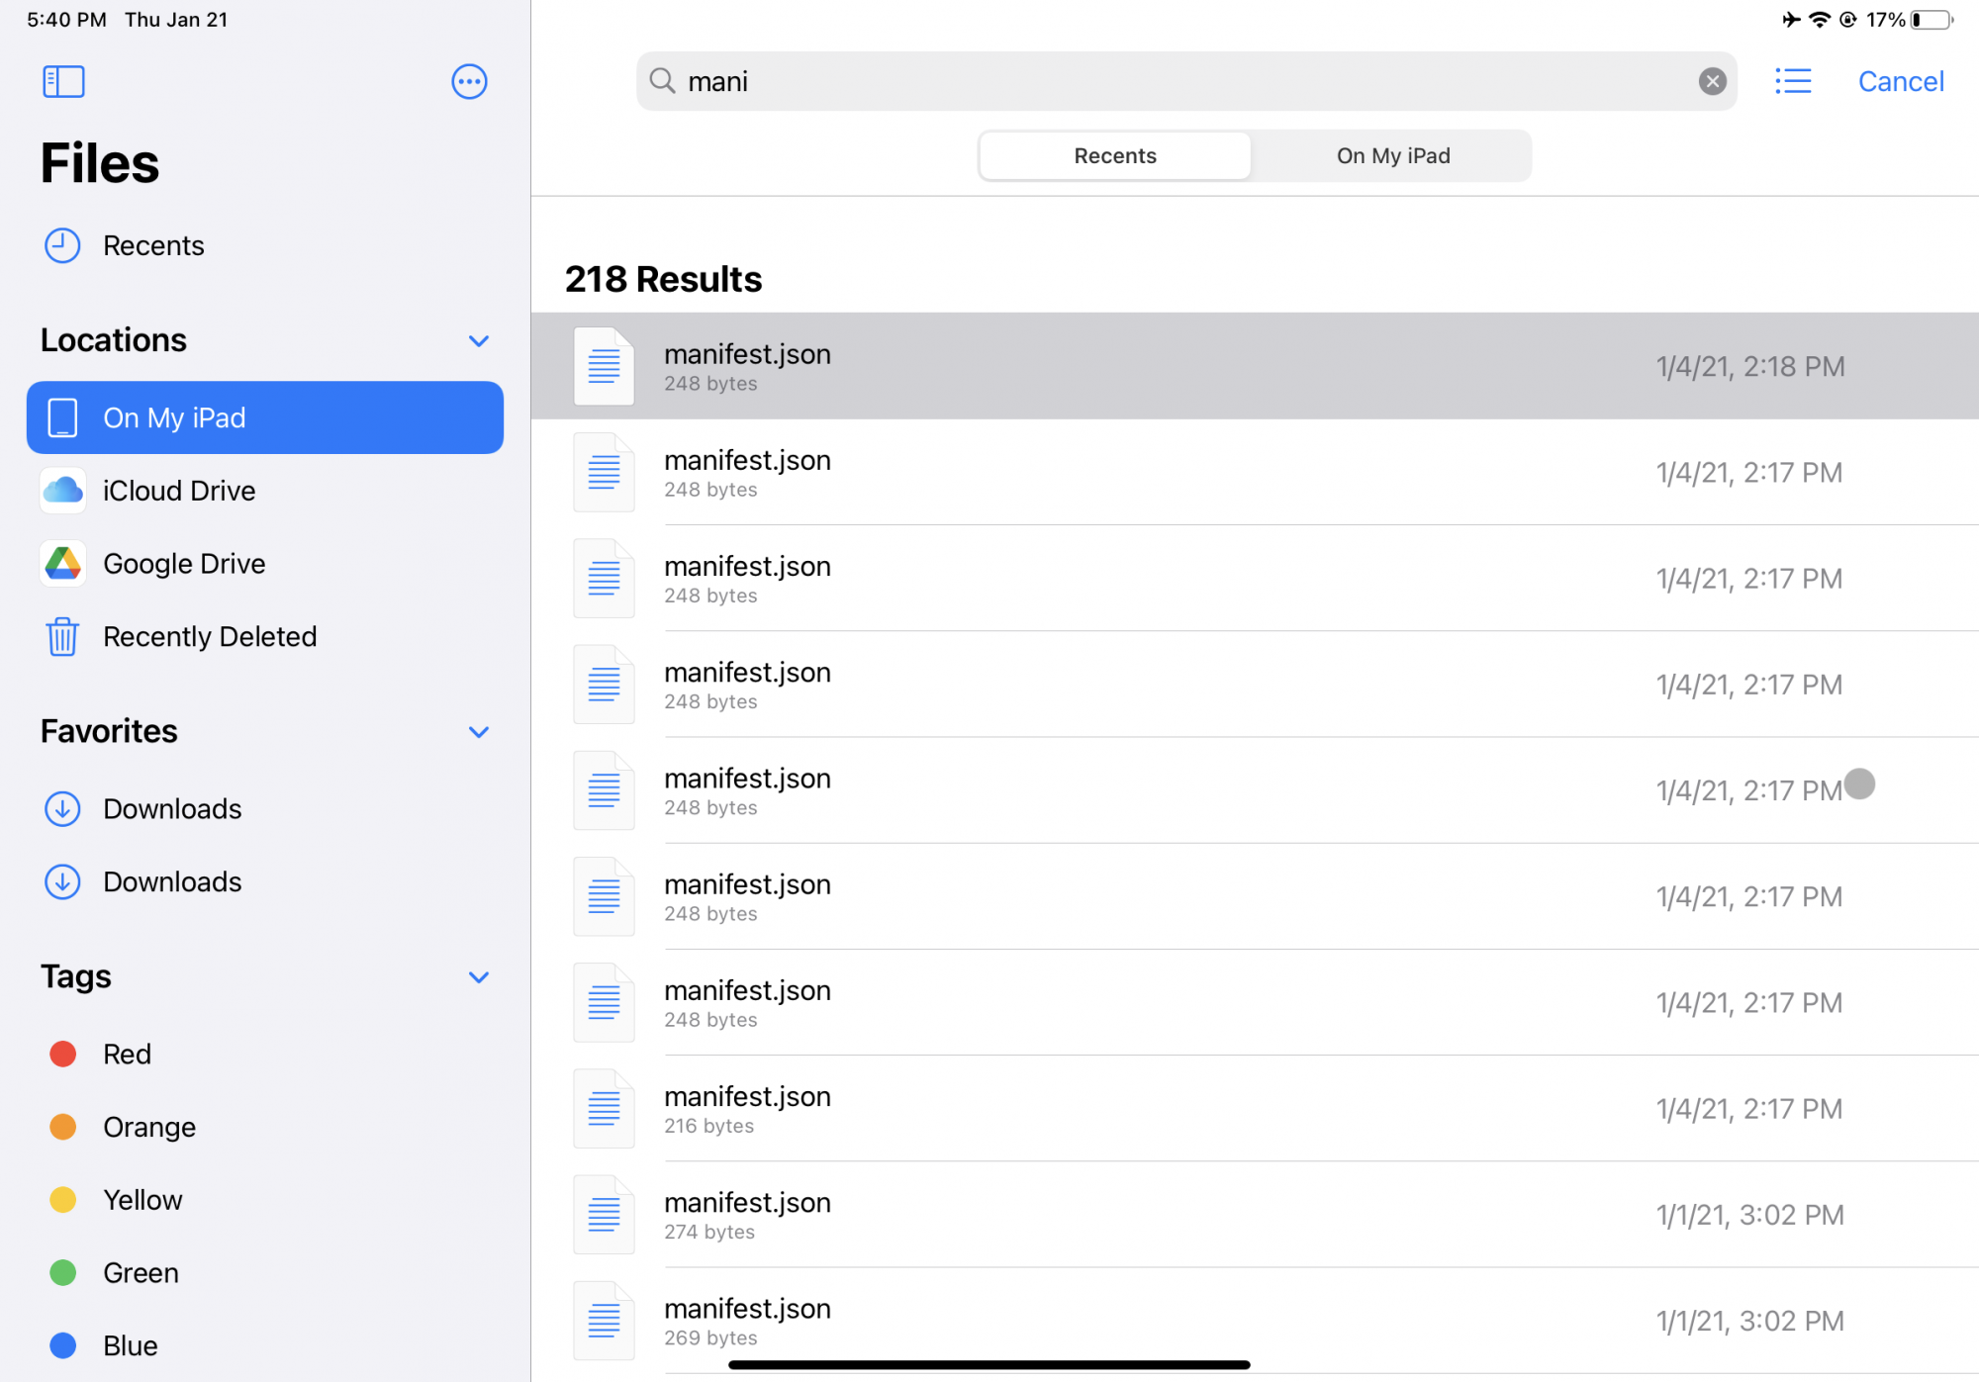Image resolution: width=1979 pixels, height=1382 pixels.
Task: Select the Green tag
Action: pos(141,1273)
